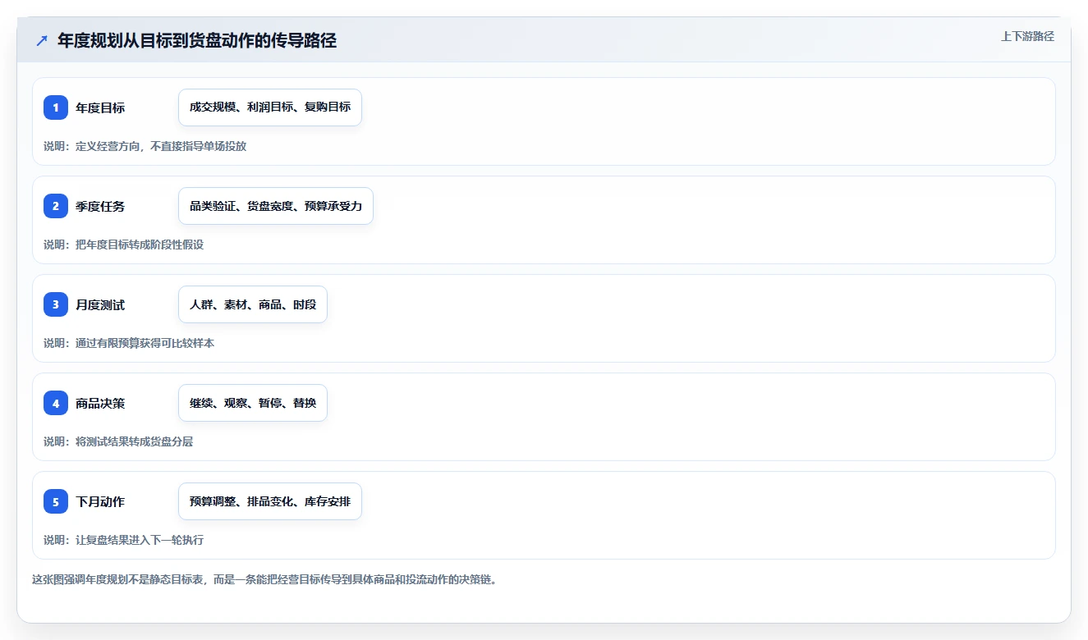Click the 品类验证、货盘宽度、预算承受力 chip
1088x640 pixels.
pyautogui.click(x=276, y=206)
